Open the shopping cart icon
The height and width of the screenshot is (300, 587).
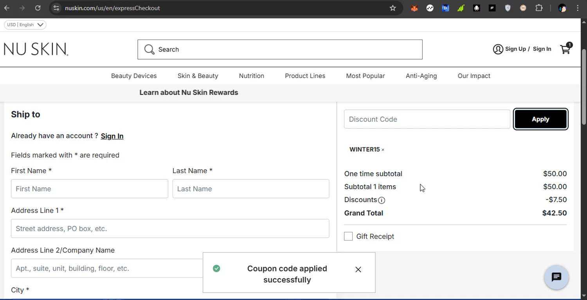[565, 49]
